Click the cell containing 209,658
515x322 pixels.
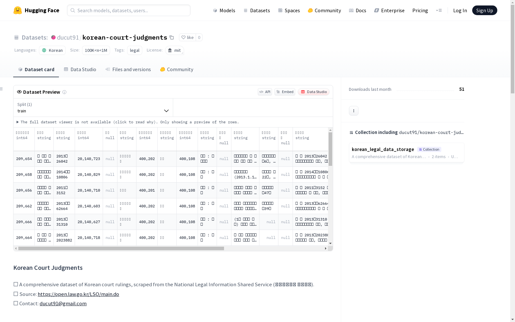pyautogui.click(x=24, y=175)
